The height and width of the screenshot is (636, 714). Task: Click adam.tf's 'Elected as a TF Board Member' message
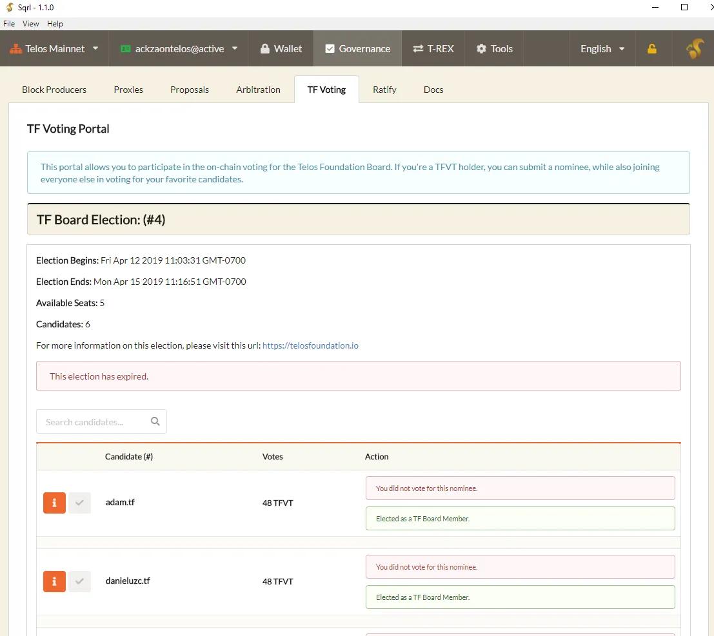[520, 519]
